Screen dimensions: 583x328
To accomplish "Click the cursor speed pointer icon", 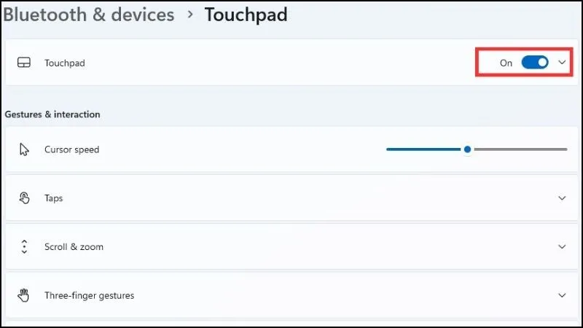I will [x=24, y=149].
